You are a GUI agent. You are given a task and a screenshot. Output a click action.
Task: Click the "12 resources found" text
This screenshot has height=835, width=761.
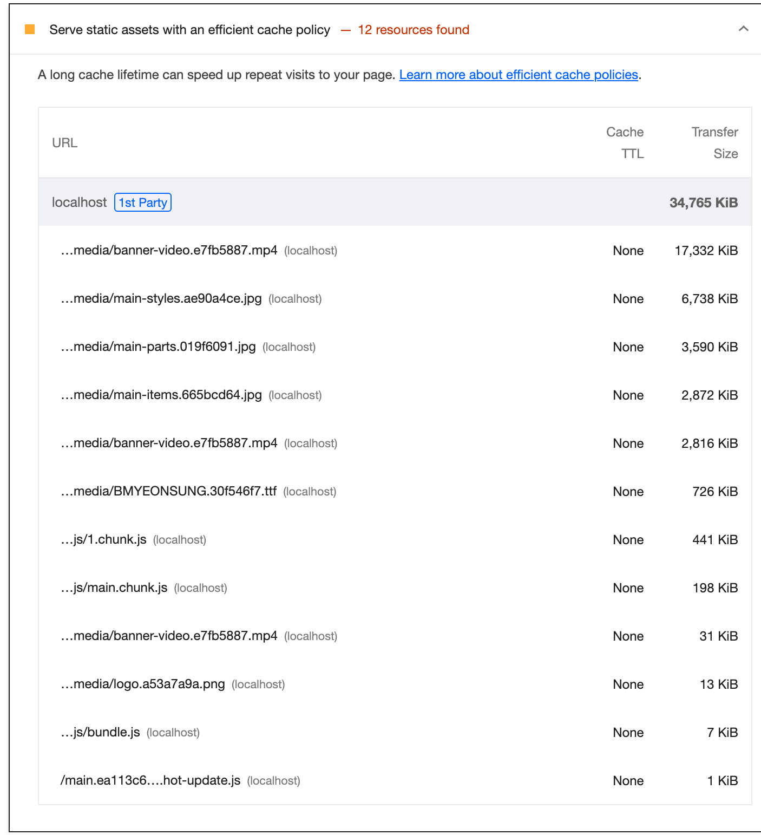click(414, 30)
